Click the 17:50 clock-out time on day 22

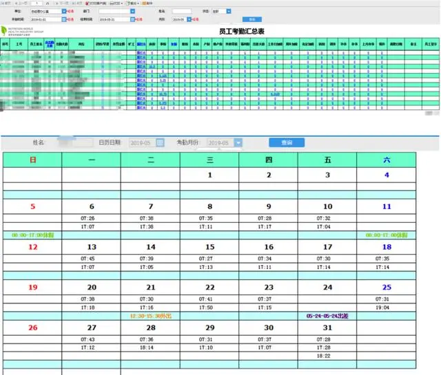tap(205, 308)
